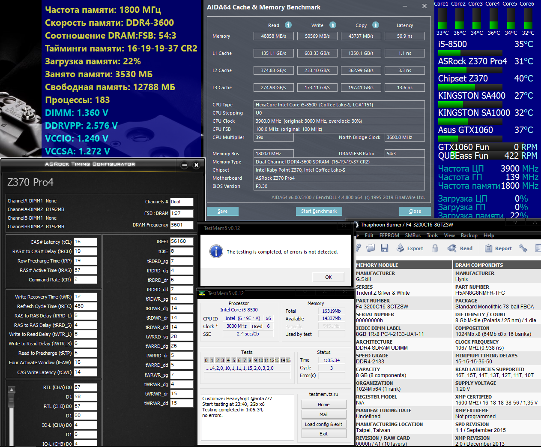Click the tREFI value field showing 56160
Viewport: 541px width, 447px height.
point(182,242)
